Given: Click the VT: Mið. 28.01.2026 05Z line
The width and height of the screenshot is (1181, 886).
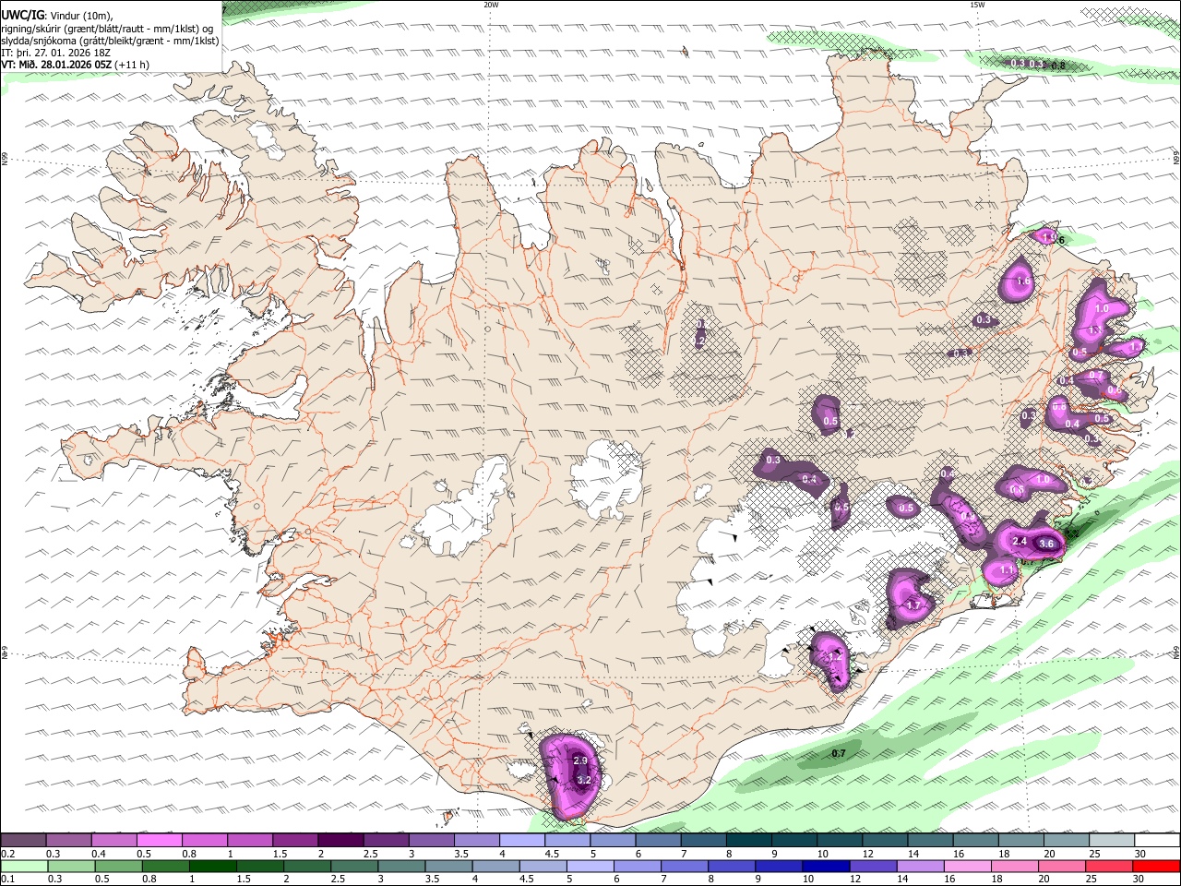Looking at the screenshot, I should (76, 66).
